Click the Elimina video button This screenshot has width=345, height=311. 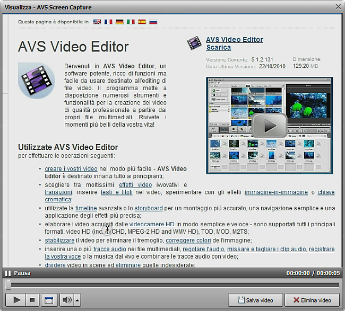[x=312, y=300]
